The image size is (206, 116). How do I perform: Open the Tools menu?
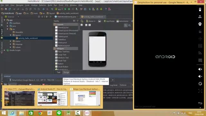61,5
